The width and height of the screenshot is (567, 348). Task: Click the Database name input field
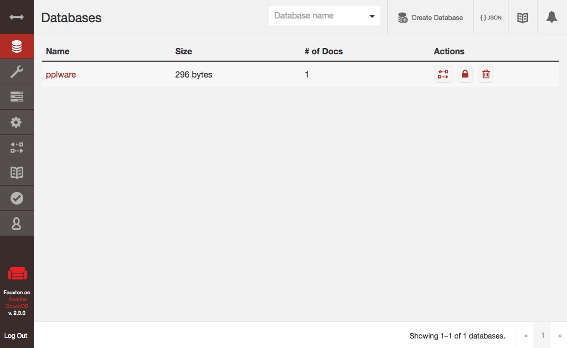point(317,16)
